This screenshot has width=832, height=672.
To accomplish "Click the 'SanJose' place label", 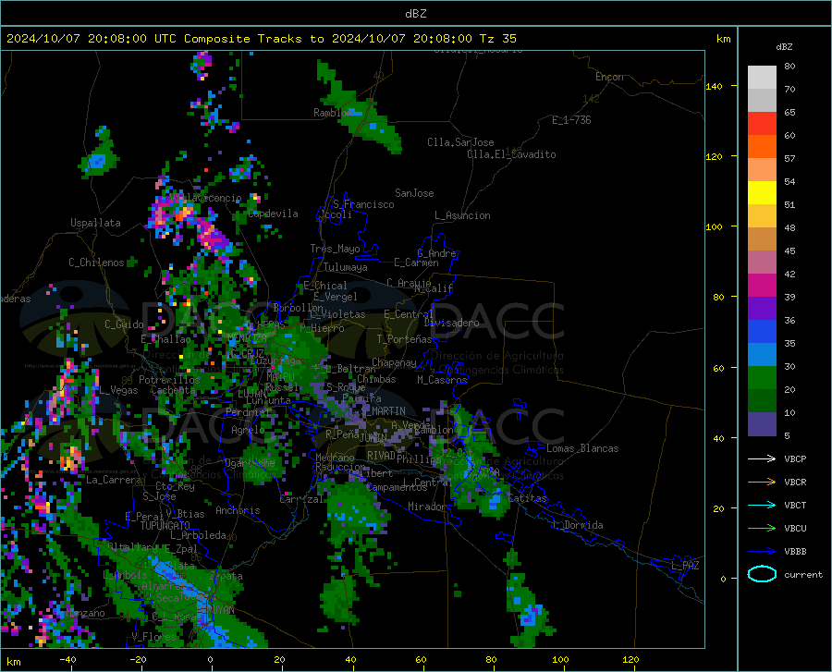I will [414, 193].
